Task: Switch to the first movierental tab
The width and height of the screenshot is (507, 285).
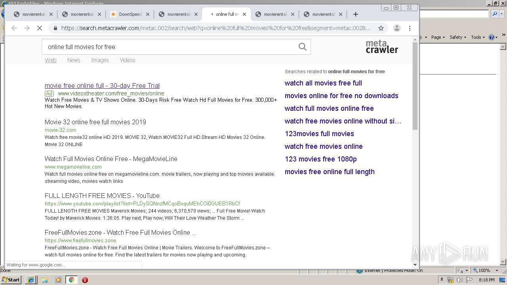Action: (33, 14)
